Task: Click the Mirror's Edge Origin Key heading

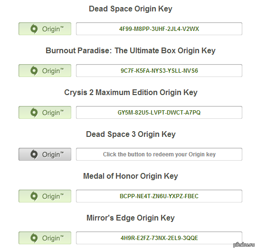Action: 131,218
